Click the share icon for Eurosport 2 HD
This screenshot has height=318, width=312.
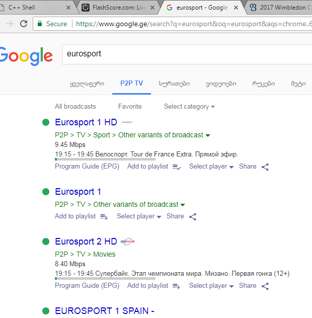(x=265, y=286)
